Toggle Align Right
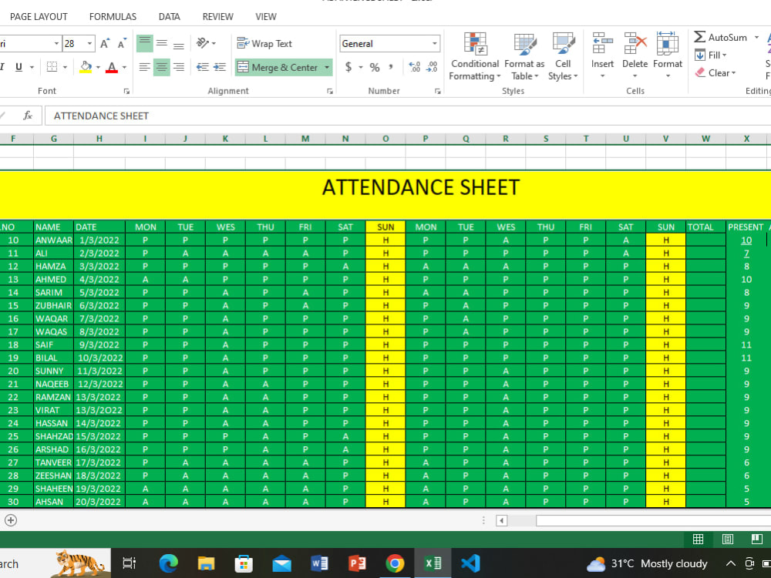This screenshot has width=771, height=578. pos(179,67)
